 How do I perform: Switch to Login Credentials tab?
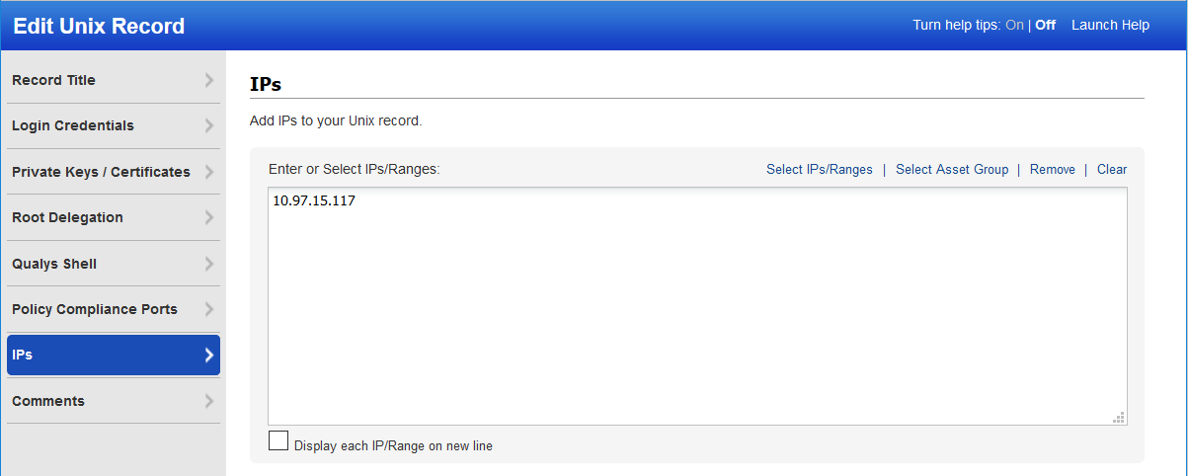coord(73,125)
